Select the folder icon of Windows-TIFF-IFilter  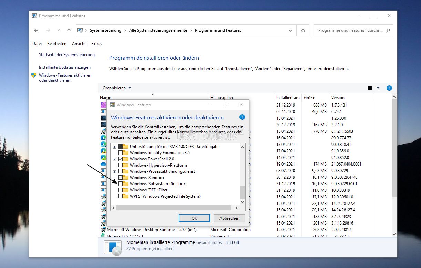126,190
